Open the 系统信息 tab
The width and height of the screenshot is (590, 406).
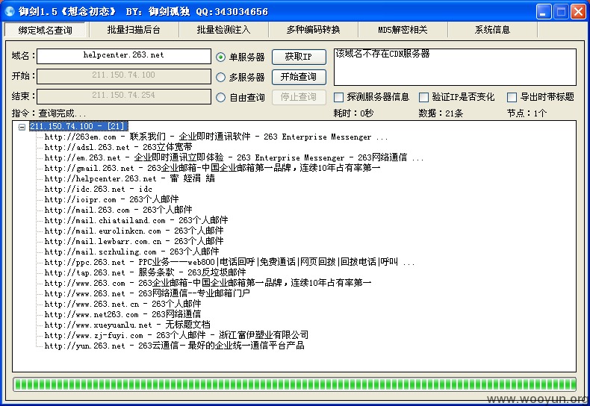(x=492, y=30)
